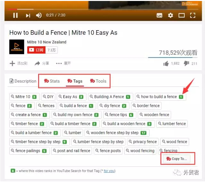
Task: Switch to the TubeBuddy Stats tab
Action: pos(52,81)
